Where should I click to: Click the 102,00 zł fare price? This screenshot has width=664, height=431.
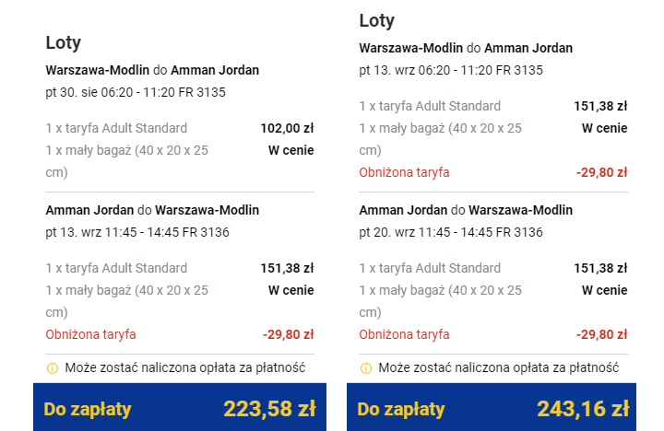[x=287, y=128]
